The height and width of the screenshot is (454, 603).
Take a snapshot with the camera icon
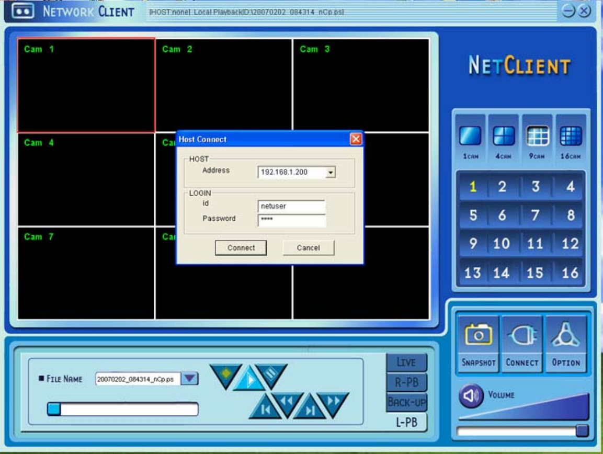[478, 343]
